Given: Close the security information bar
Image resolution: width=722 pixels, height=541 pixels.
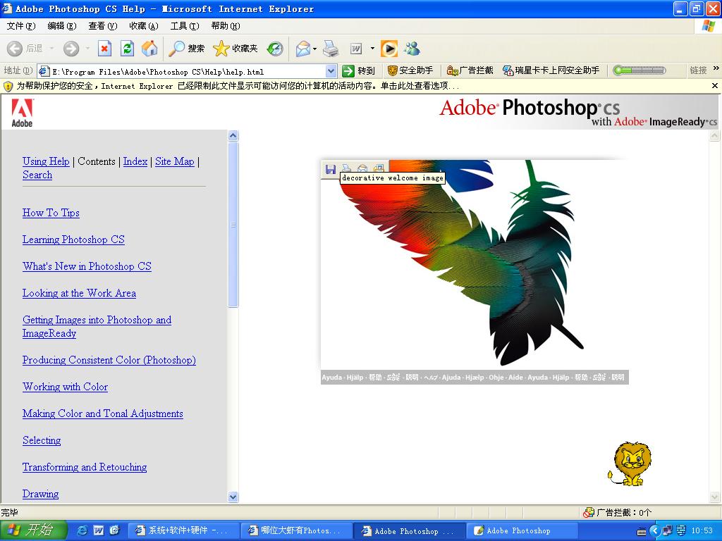Looking at the screenshot, I should coord(715,85).
